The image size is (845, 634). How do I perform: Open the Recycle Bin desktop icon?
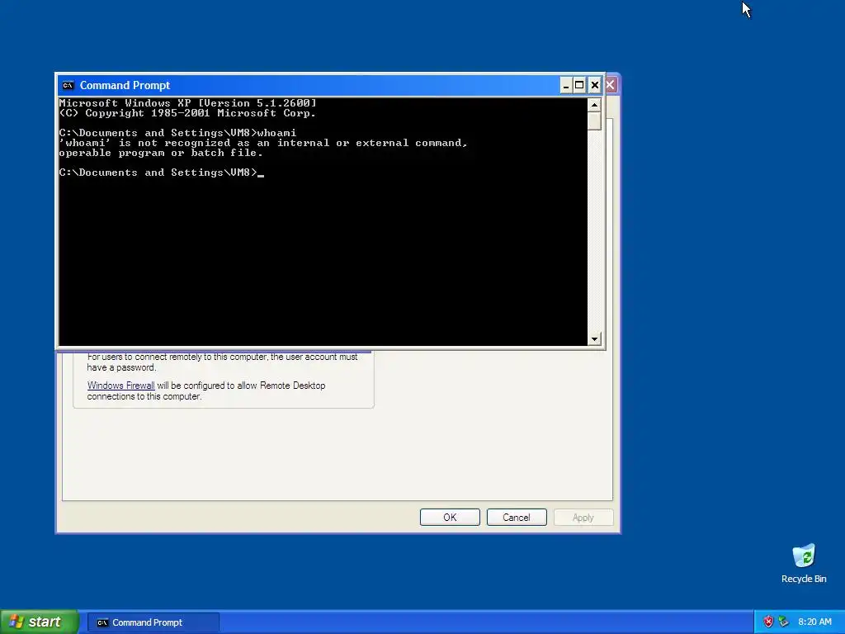point(804,564)
